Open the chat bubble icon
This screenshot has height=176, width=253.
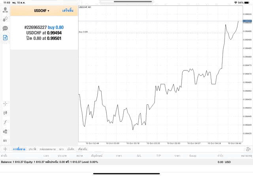(5, 28)
